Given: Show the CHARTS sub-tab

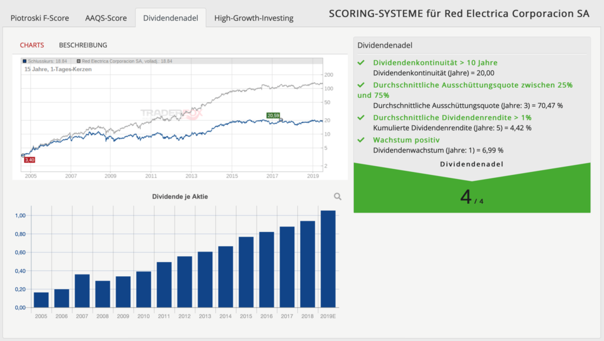Looking at the screenshot, I should 32,45.
